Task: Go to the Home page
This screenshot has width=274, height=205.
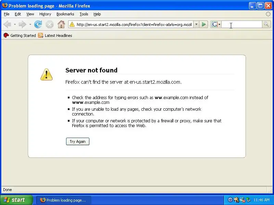Action: [x=61, y=24]
